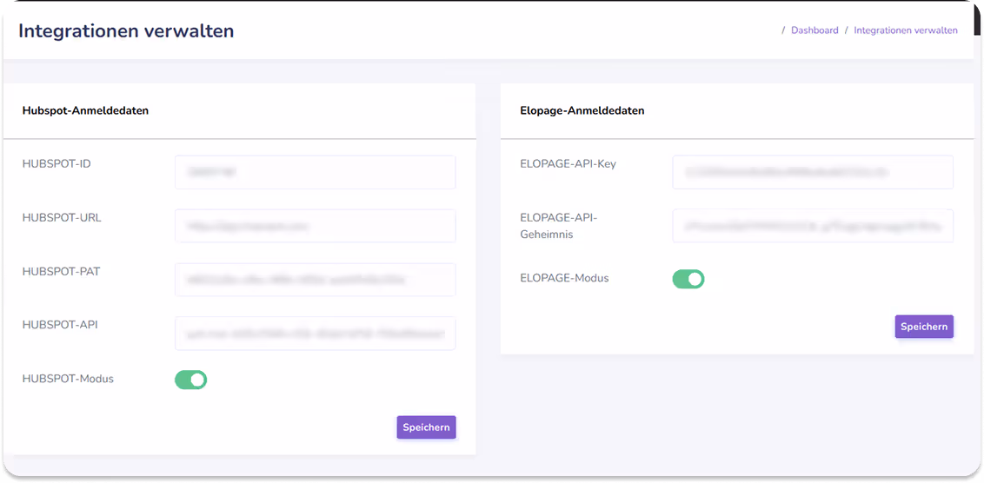Image resolution: width=984 pixels, height=483 pixels.
Task: Select the HUBSPOT-URL field label
Action: pyautogui.click(x=62, y=218)
